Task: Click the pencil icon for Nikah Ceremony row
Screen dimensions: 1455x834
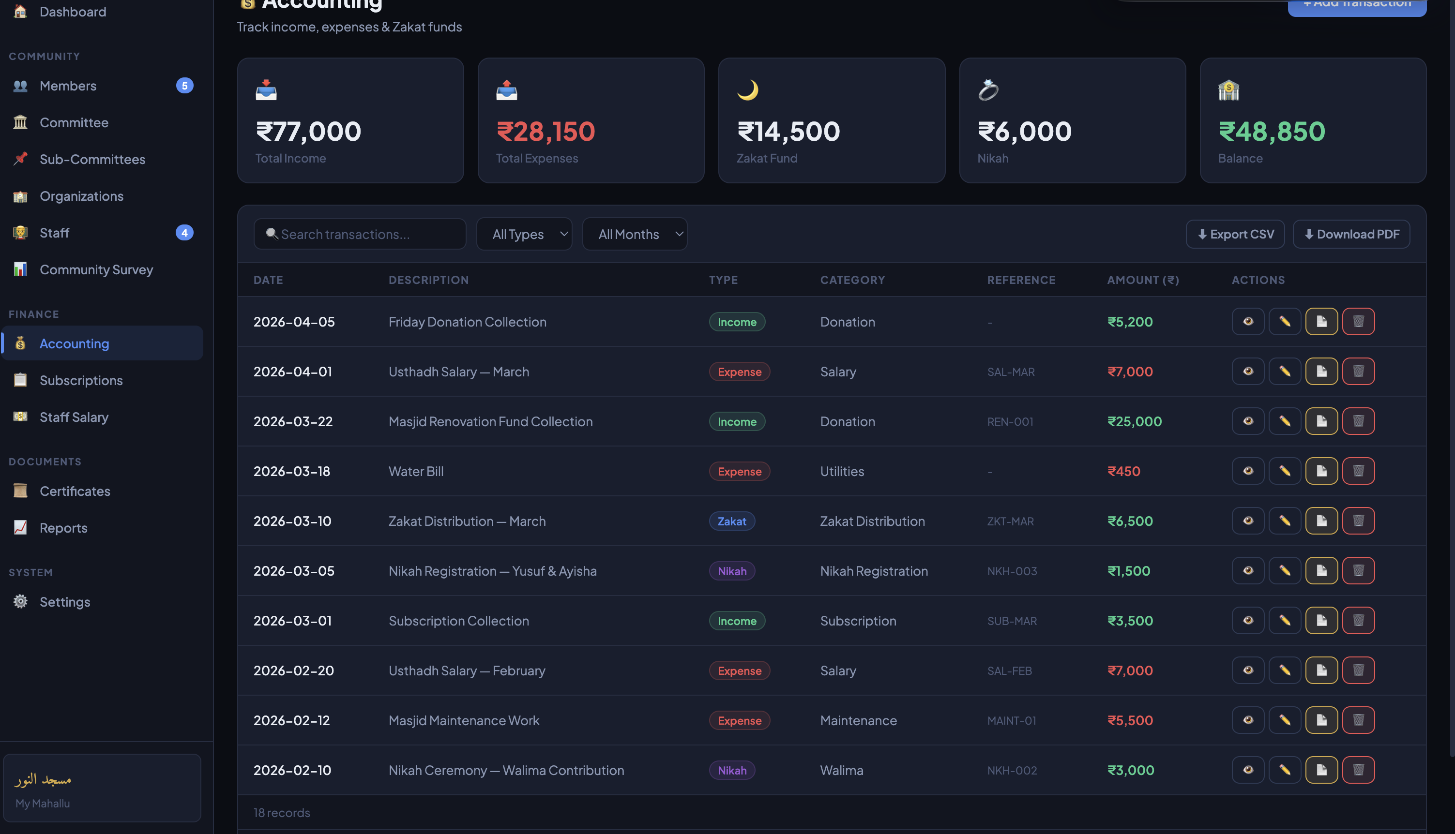Action: [x=1284, y=770]
